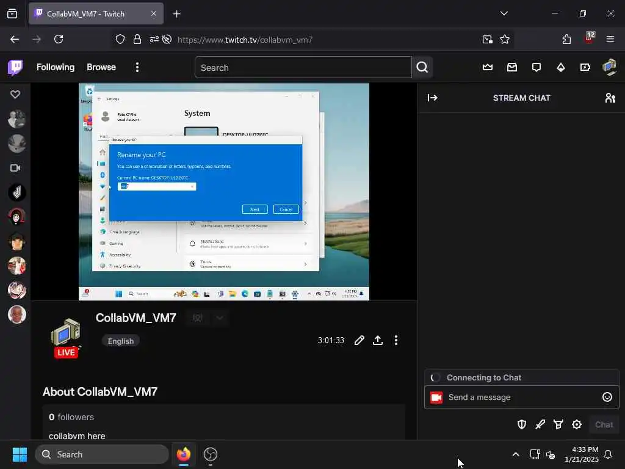Click the English language tag
The width and height of the screenshot is (625, 469).
(x=121, y=341)
